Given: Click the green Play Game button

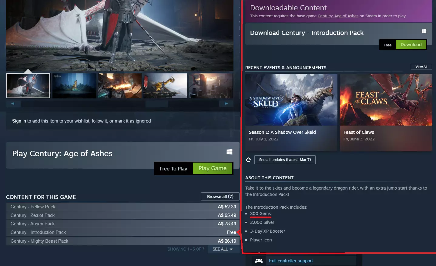Looking at the screenshot, I should (x=213, y=168).
